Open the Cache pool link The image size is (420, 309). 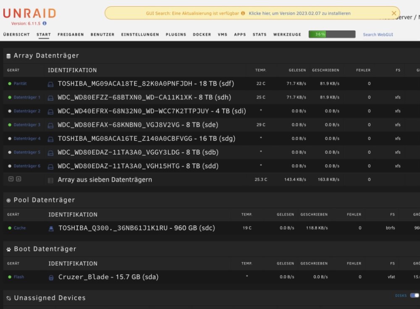20,228
